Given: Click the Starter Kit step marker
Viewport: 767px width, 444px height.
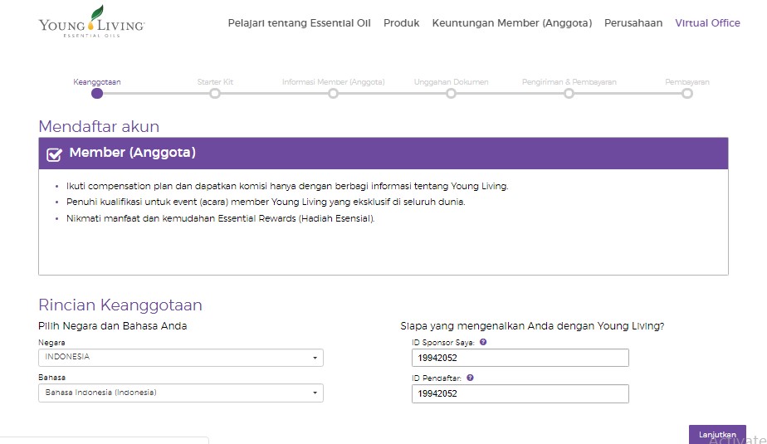Looking at the screenshot, I should (215, 94).
